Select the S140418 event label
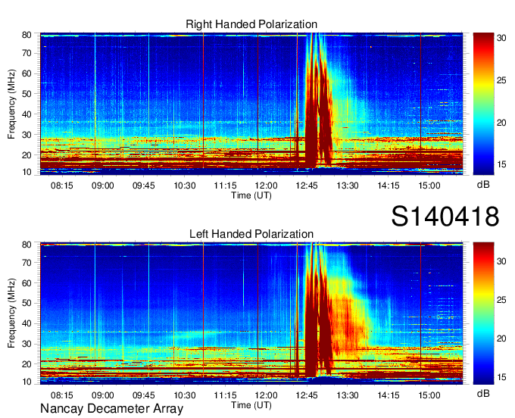This screenshot has height=418, width=515. click(445, 216)
